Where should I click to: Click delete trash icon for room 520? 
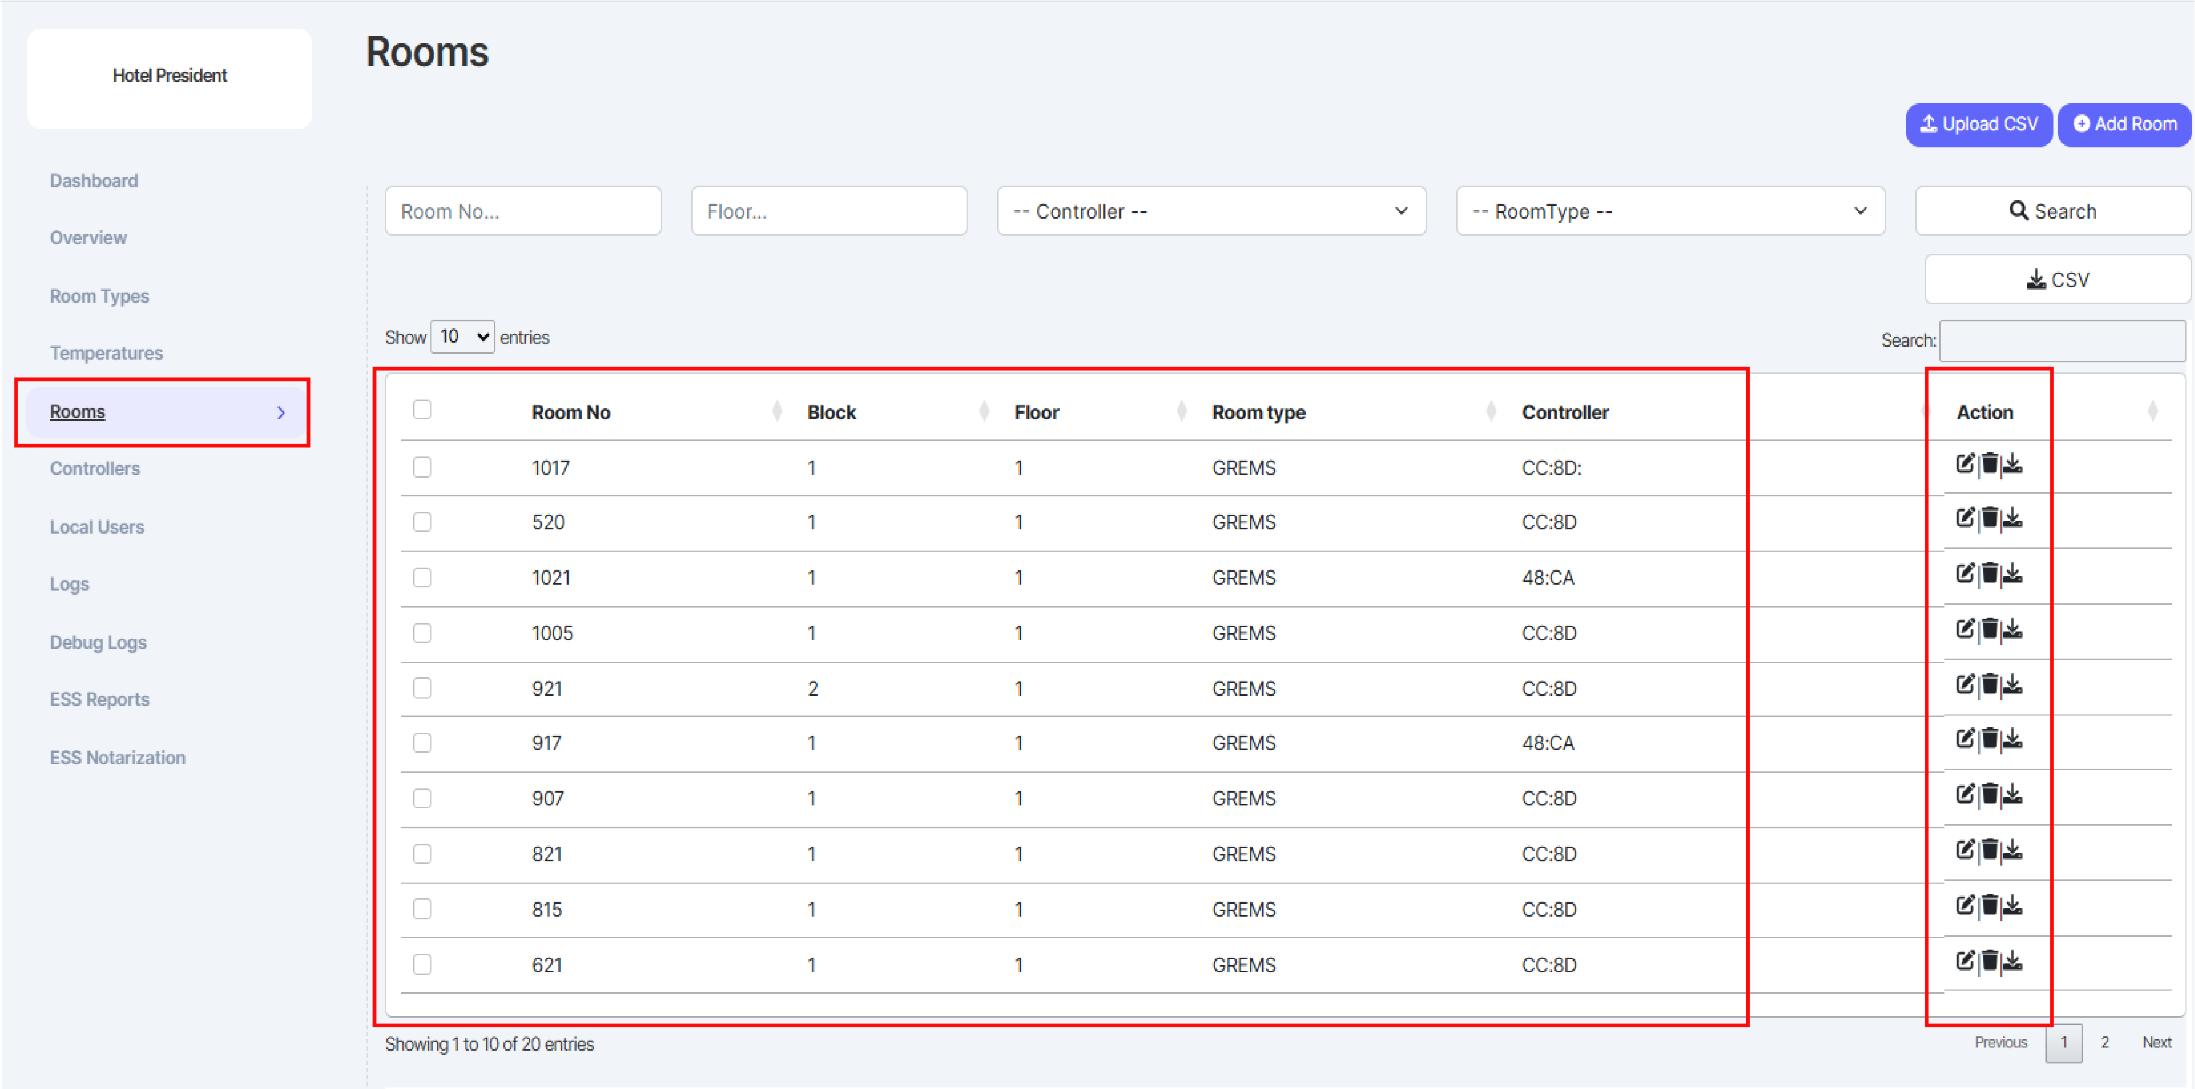pyautogui.click(x=1990, y=518)
